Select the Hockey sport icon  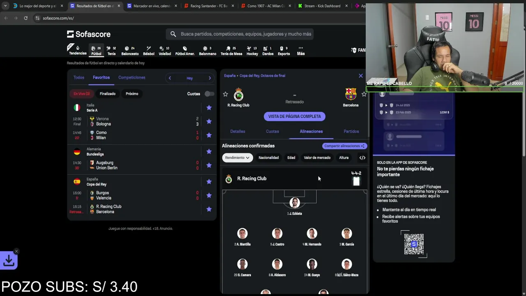(252, 51)
